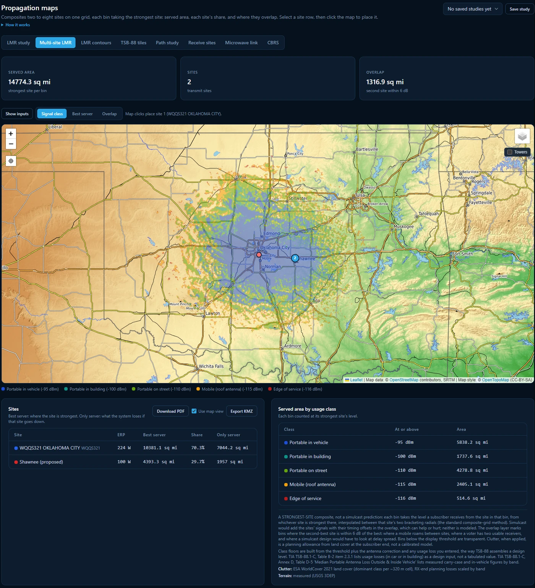Open the LMR contours tab
Viewport: 535px width, 588px height.
point(96,43)
